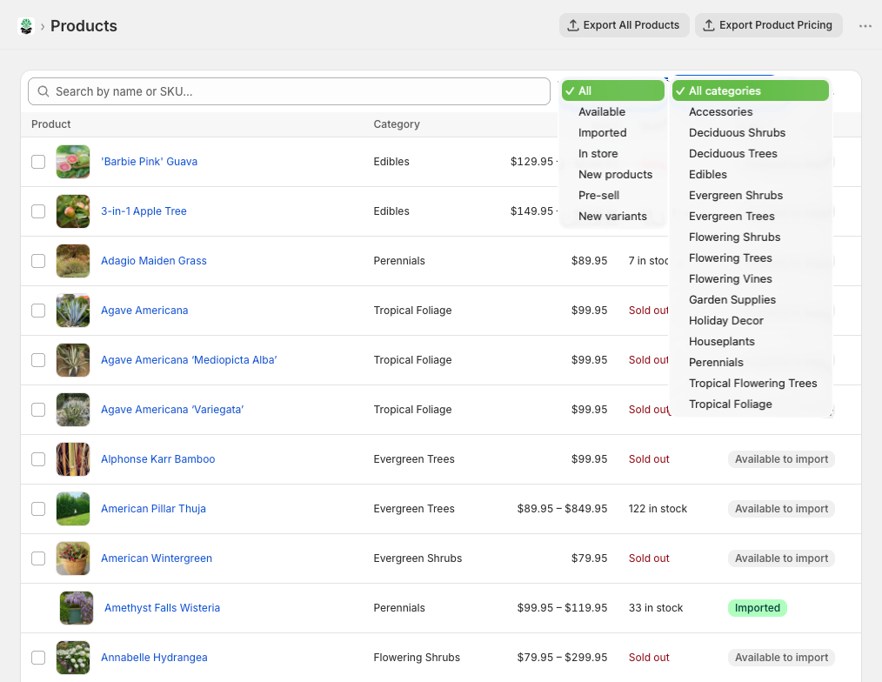The image size is (882, 682).
Task: Open Adagio Maiden Grass product link
Action: pyautogui.click(x=154, y=260)
